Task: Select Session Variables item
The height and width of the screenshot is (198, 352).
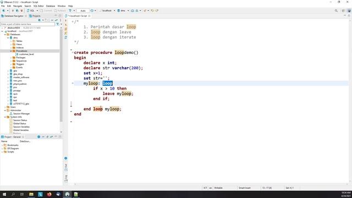Action: [x=21, y=127]
